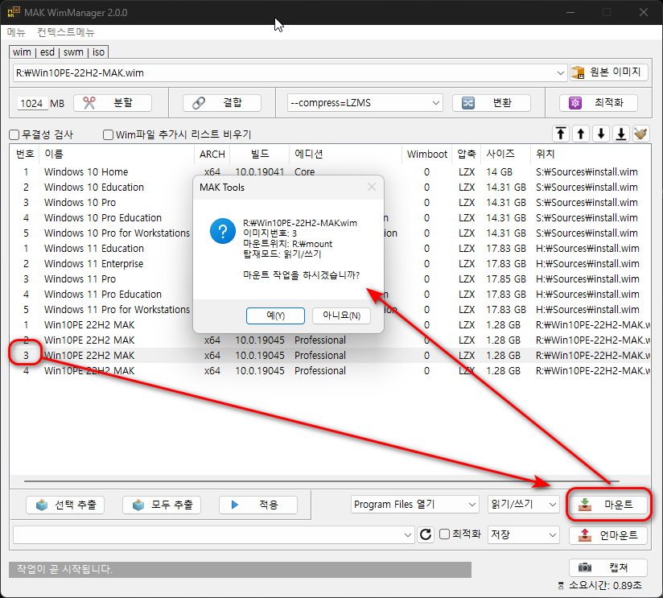Open the 컨텍스트메뉴 menu
This screenshot has width=663, height=598.
point(66,32)
